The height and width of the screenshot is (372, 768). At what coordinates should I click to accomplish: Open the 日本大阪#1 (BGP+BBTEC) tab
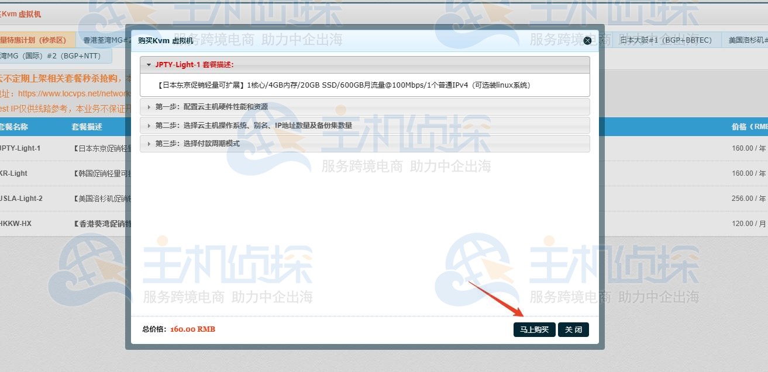[666, 40]
